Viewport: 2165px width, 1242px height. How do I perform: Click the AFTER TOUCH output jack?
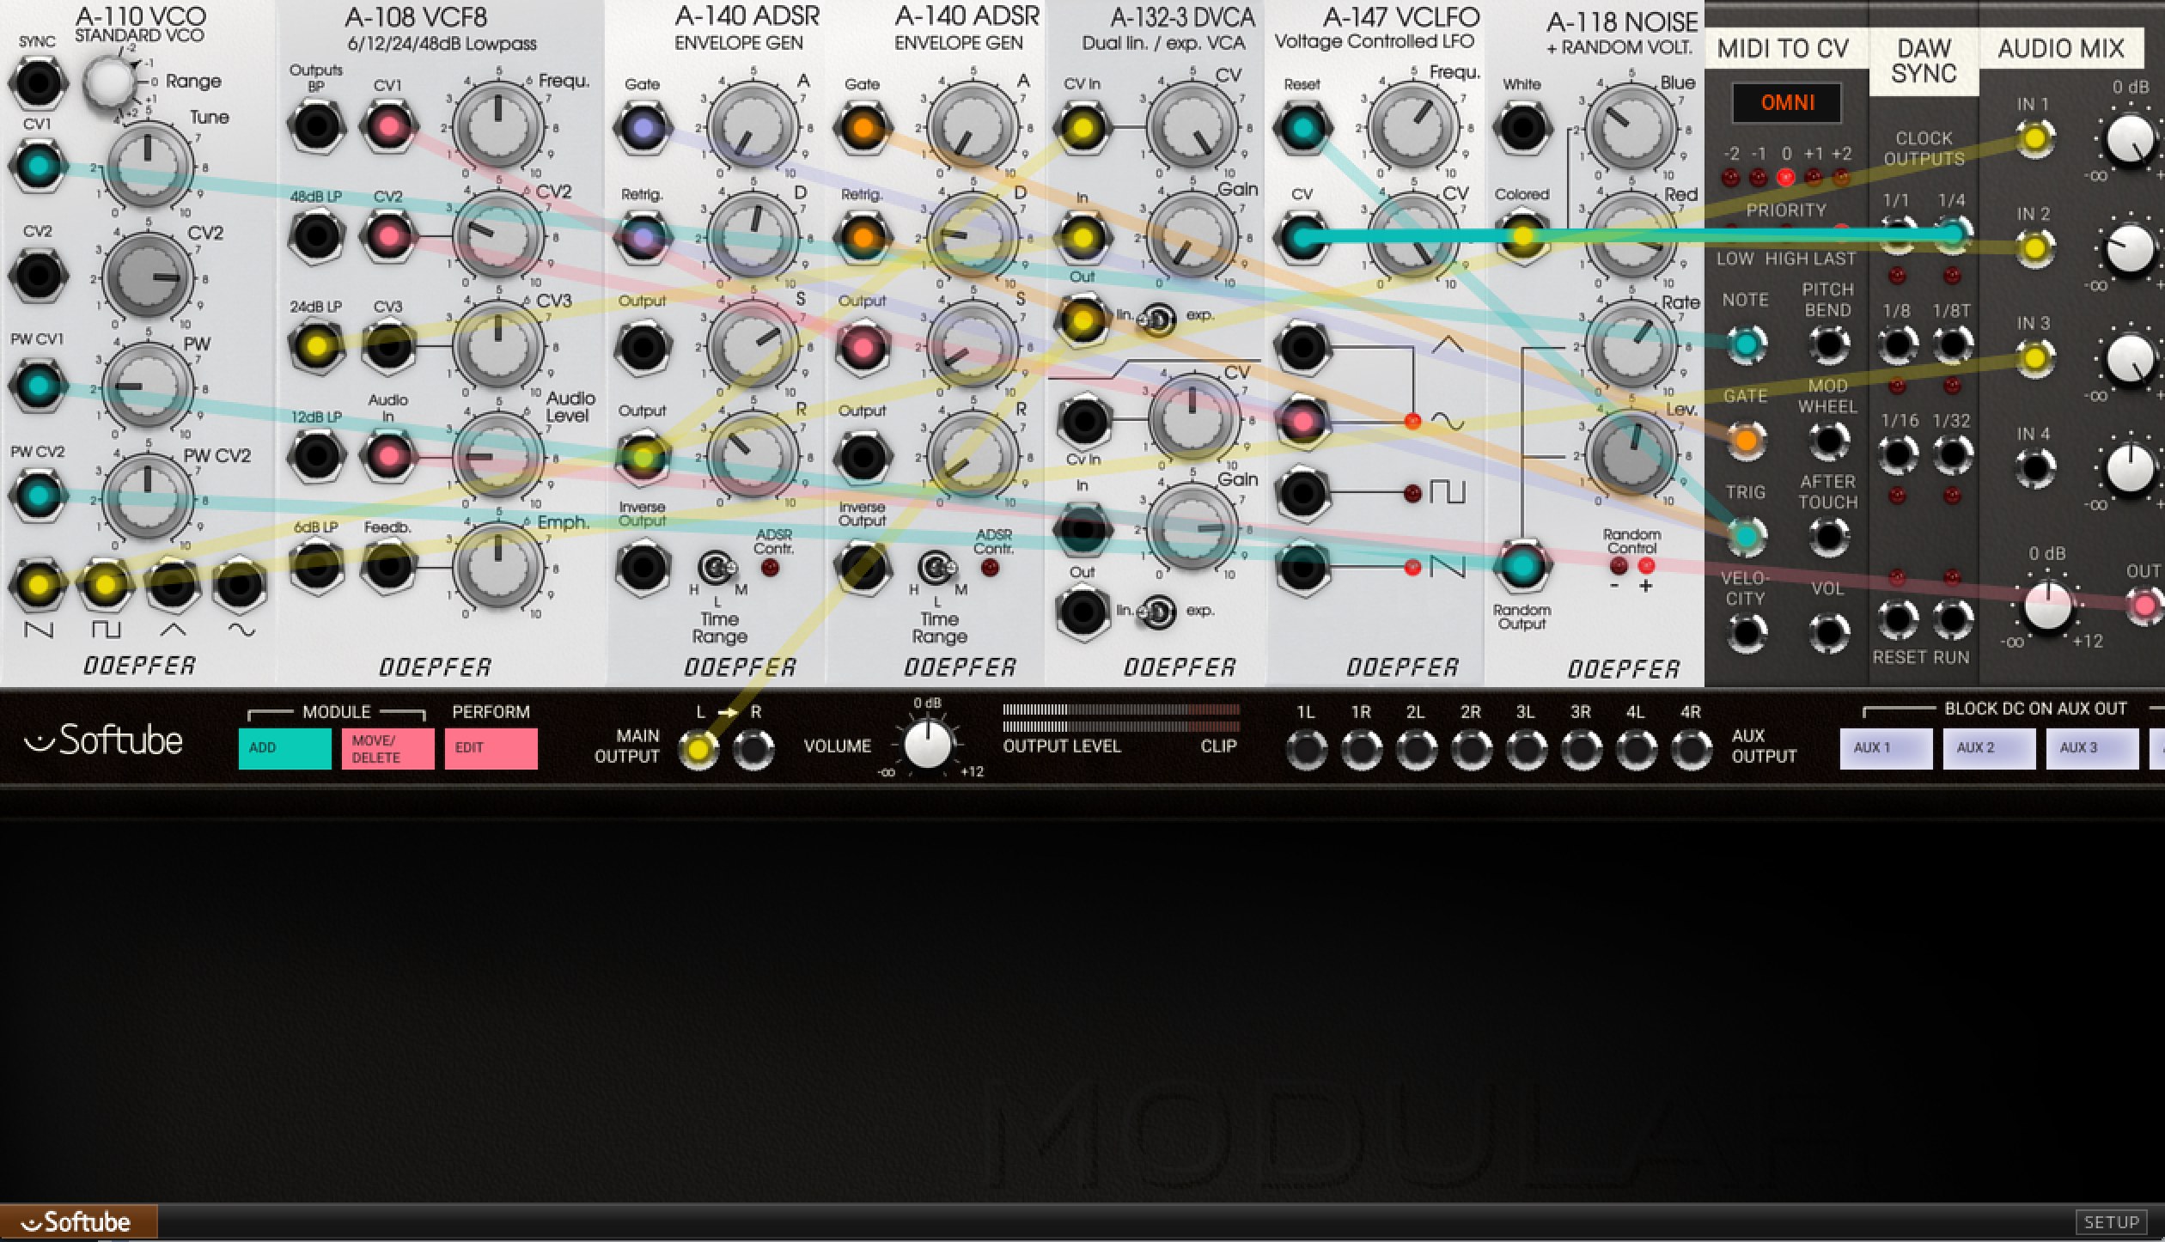click(x=1828, y=537)
